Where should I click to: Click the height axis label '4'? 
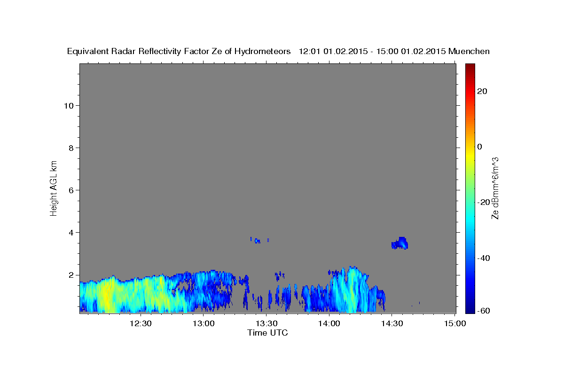pos(71,232)
